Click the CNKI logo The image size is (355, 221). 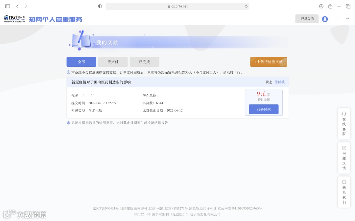point(14,19)
